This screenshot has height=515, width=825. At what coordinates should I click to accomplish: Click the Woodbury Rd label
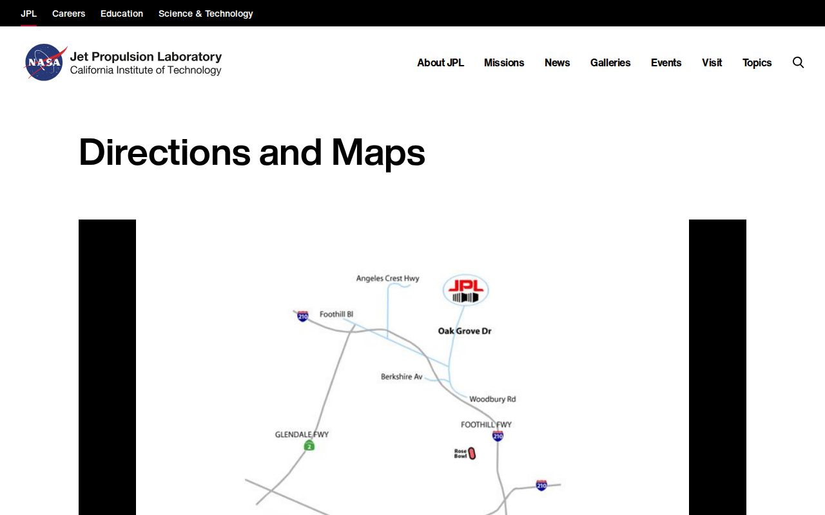click(x=492, y=399)
